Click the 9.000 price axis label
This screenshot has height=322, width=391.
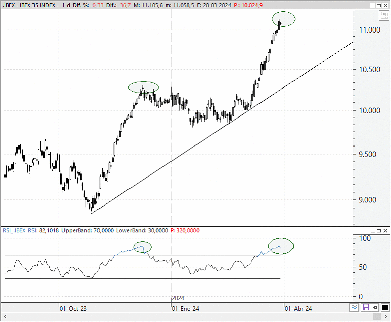coord(367,200)
